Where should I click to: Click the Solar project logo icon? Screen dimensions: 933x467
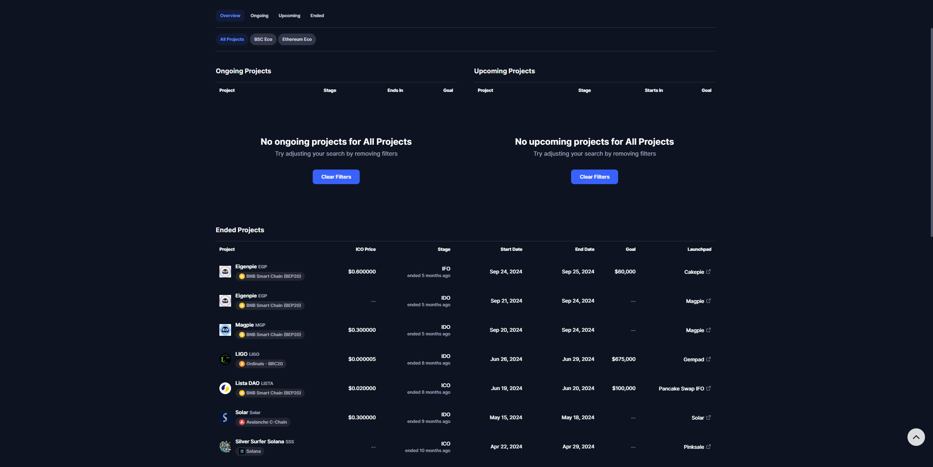pos(225,417)
